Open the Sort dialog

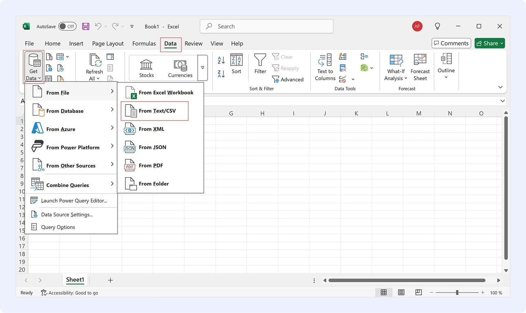click(236, 64)
